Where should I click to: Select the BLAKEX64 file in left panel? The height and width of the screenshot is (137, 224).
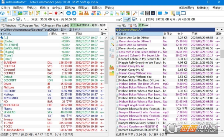click(x=10, y=62)
